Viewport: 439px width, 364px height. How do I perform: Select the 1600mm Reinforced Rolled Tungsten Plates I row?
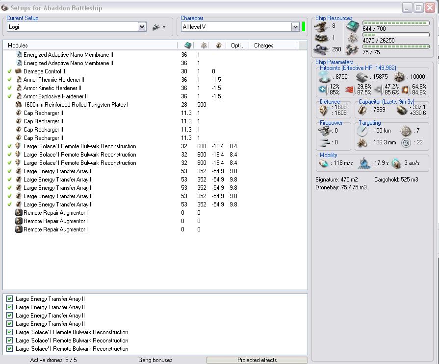point(155,105)
